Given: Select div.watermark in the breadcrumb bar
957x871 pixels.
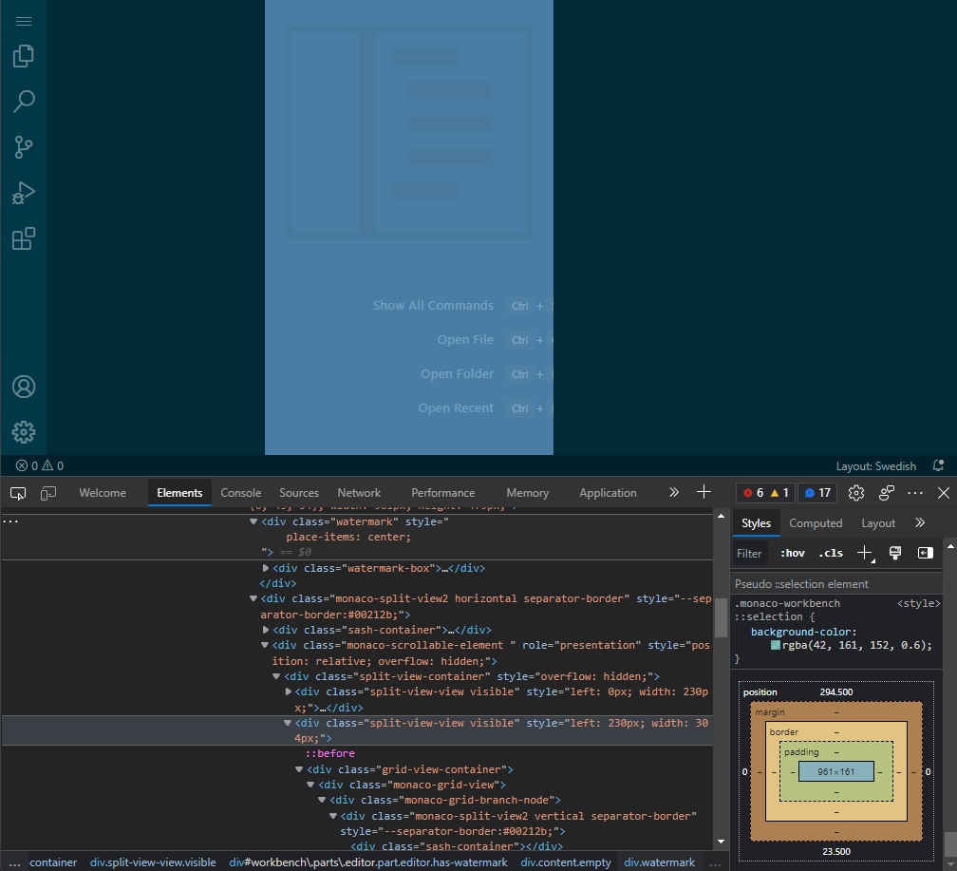Looking at the screenshot, I should (659, 862).
